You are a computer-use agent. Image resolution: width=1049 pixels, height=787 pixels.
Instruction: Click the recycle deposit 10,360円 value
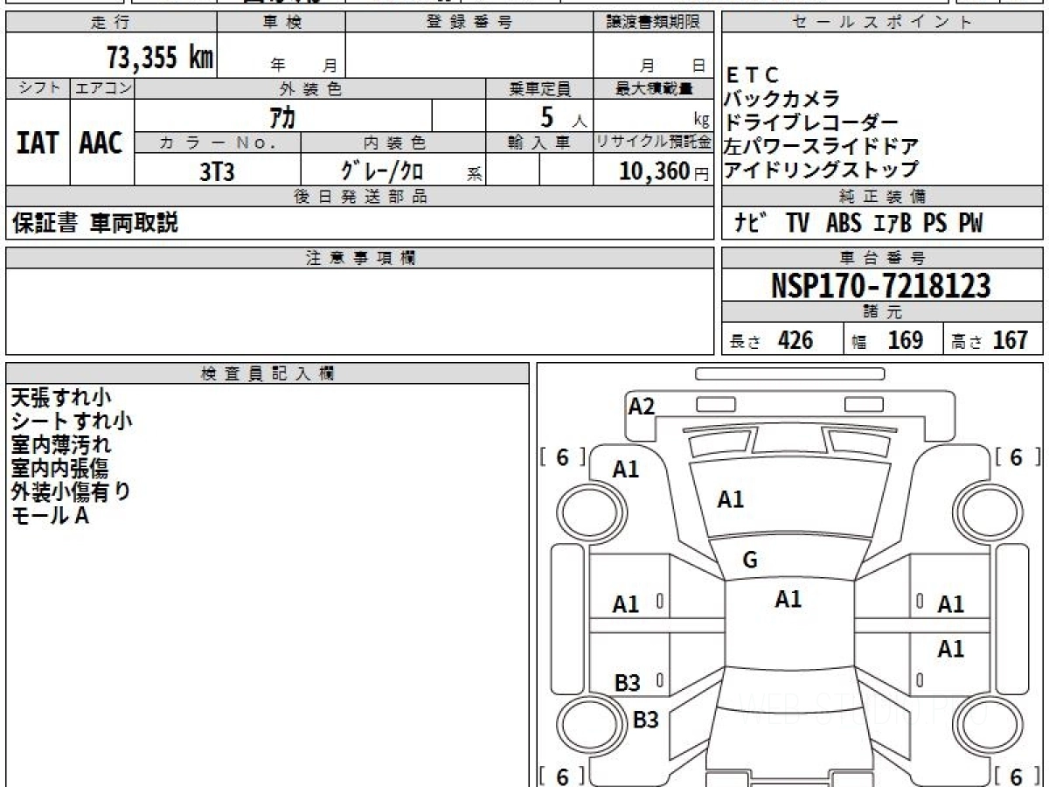click(654, 171)
